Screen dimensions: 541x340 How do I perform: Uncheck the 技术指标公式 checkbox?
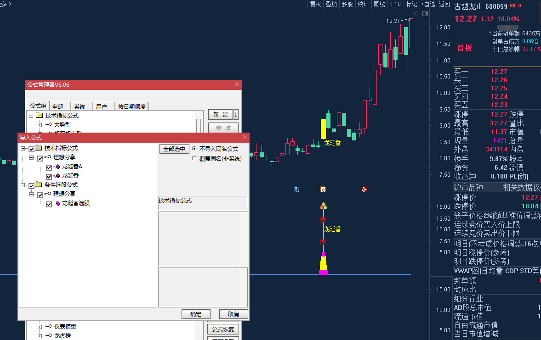point(31,149)
